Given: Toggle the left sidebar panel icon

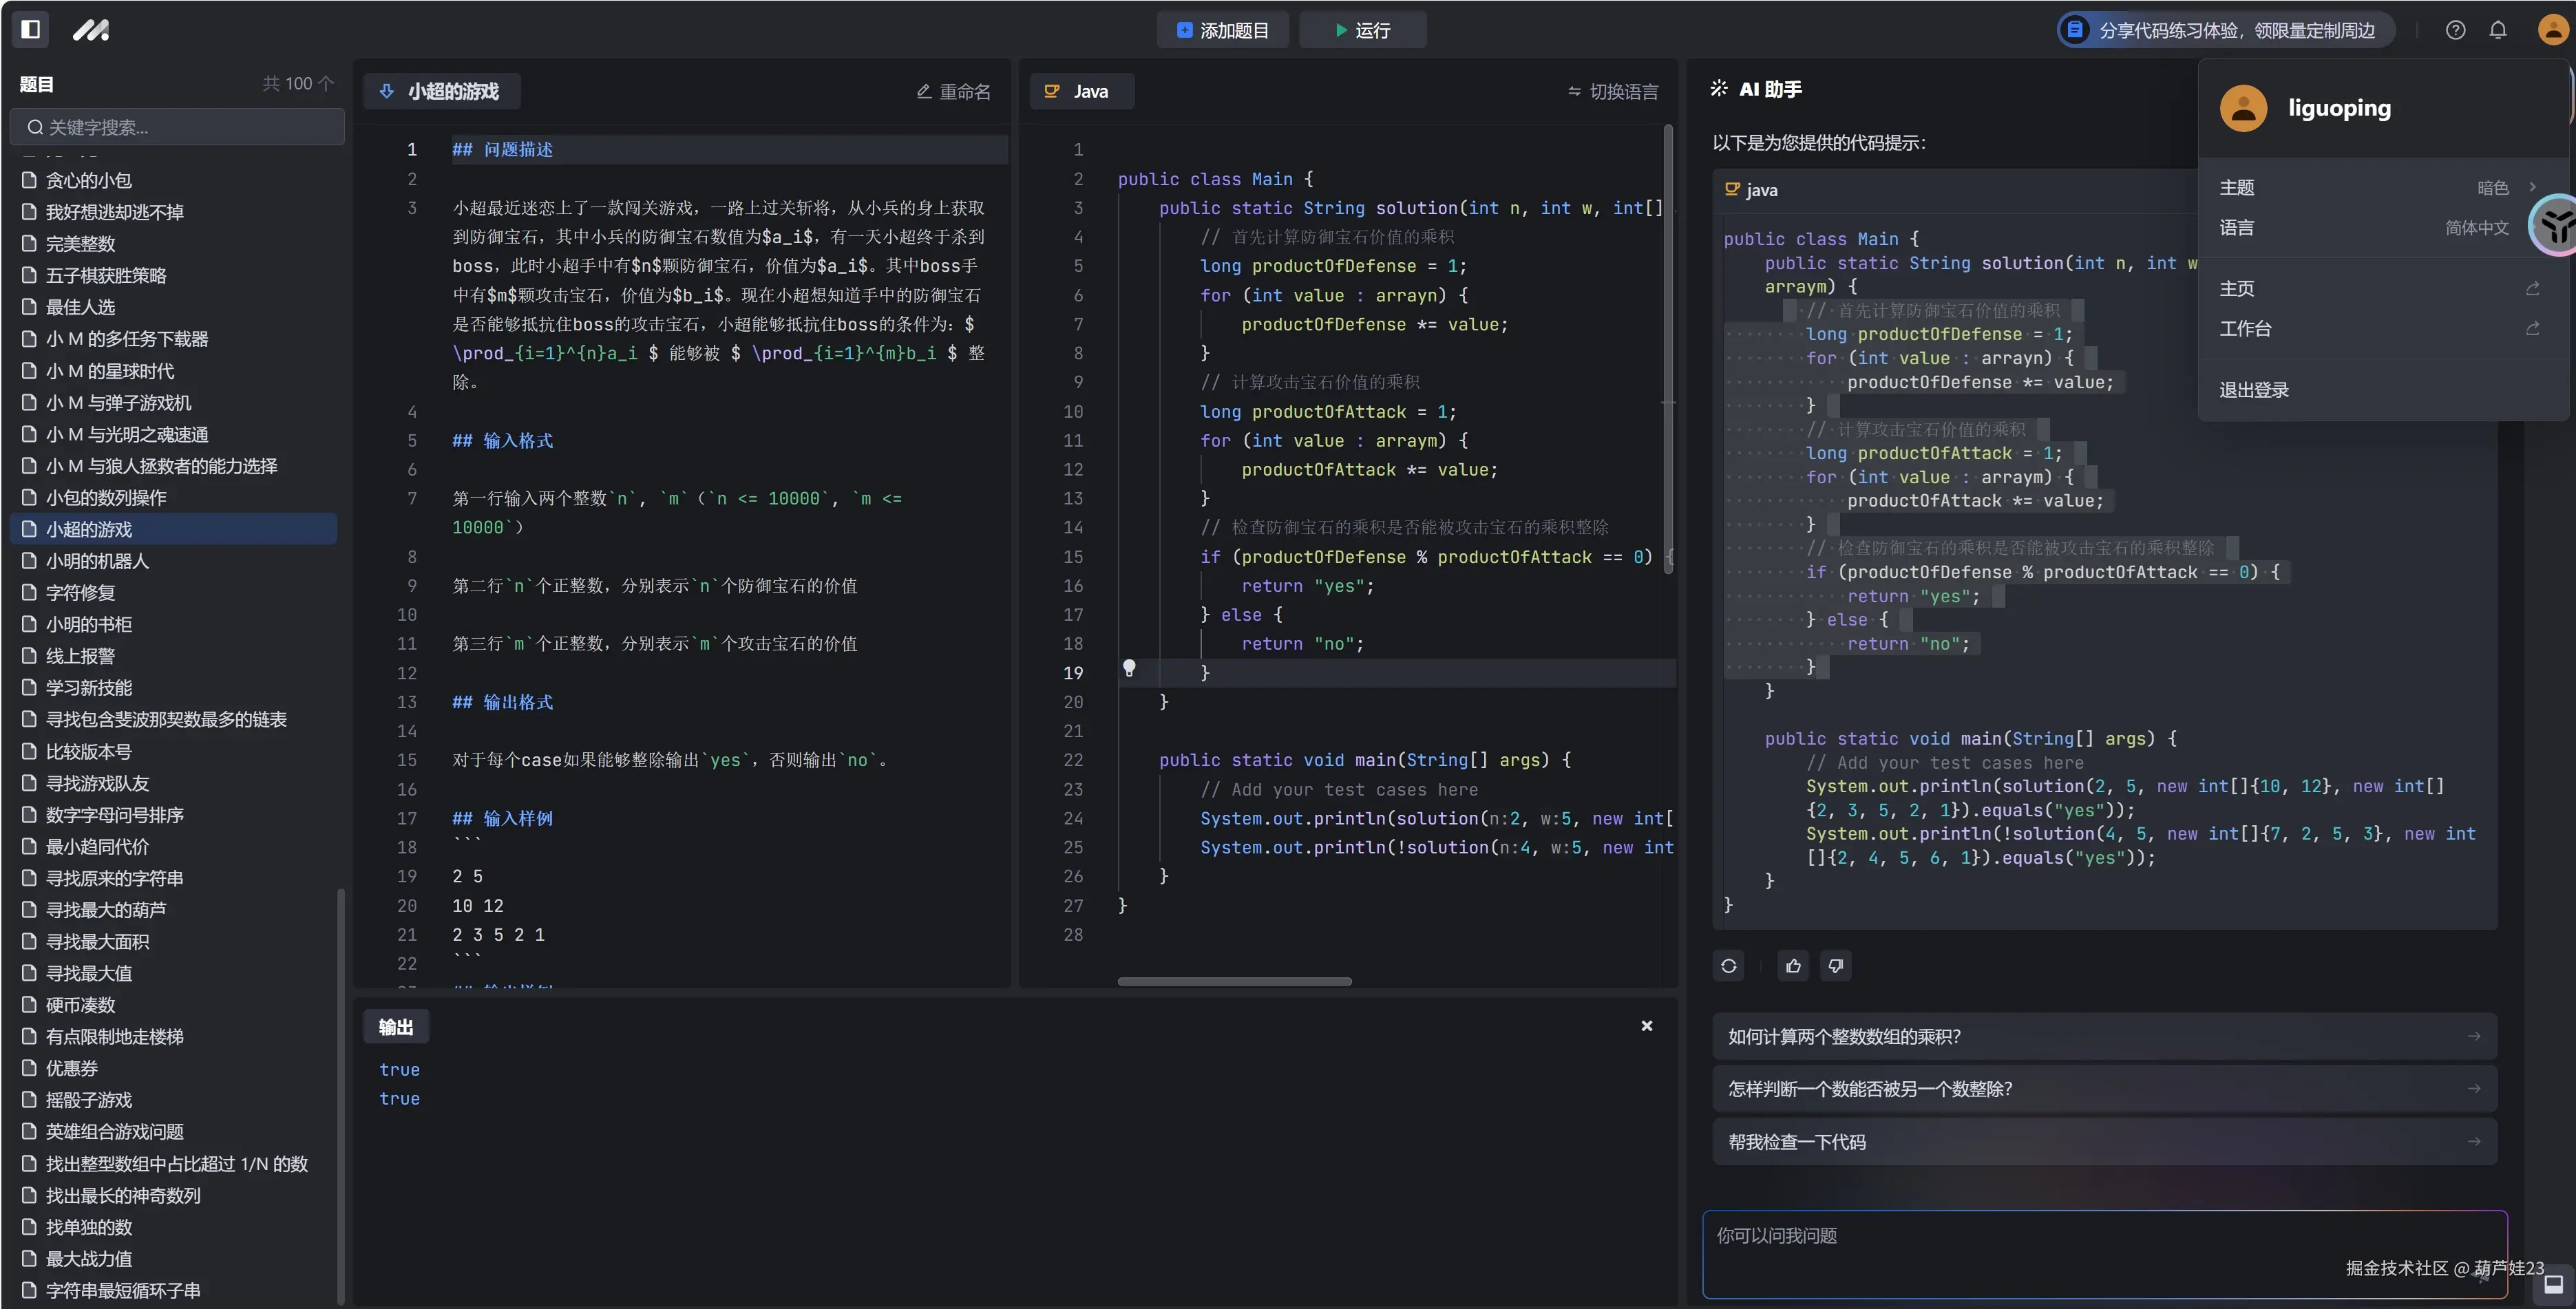Looking at the screenshot, I should pos(31,29).
